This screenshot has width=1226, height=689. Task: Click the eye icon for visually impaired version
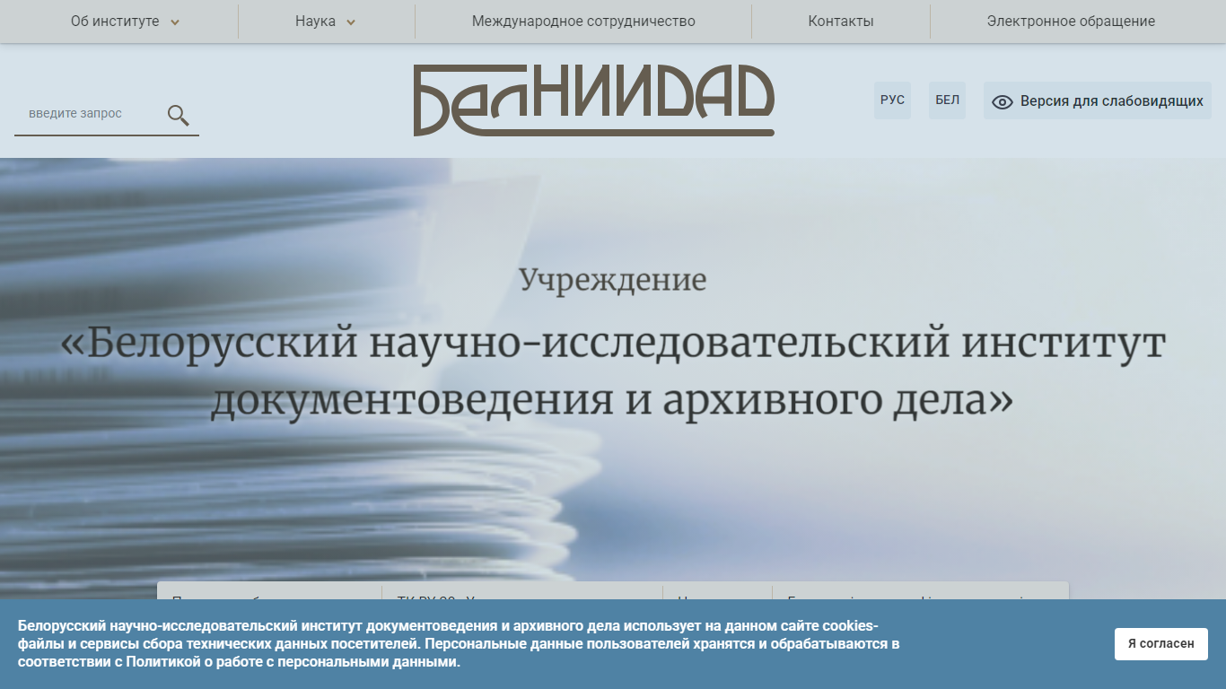click(x=1003, y=102)
